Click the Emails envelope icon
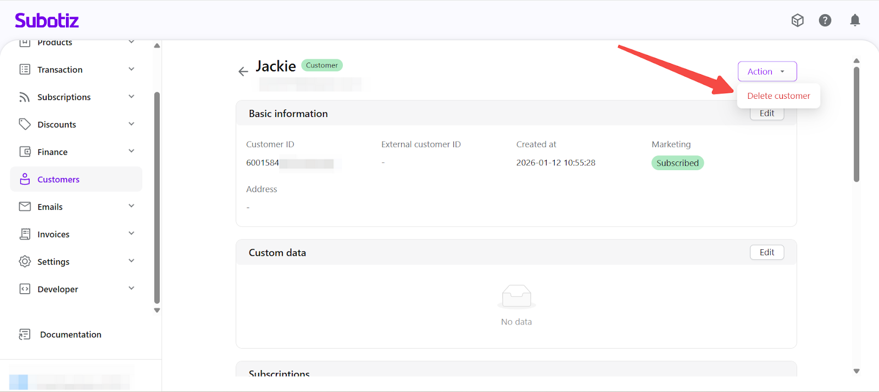The height and width of the screenshot is (392, 879). click(x=25, y=206)
